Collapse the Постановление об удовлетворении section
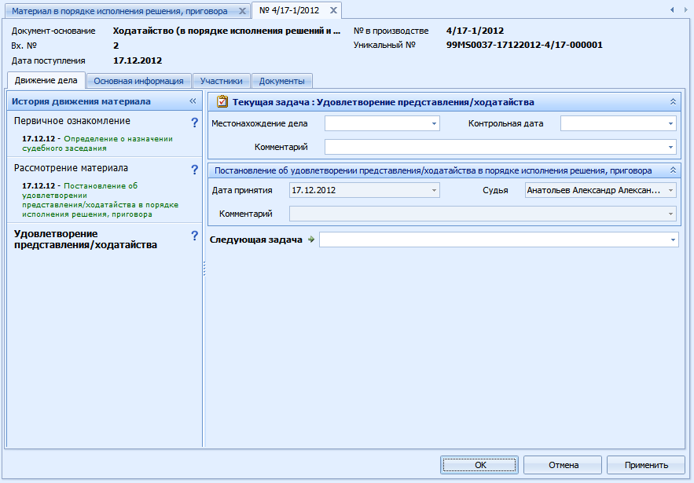Image resolution: width=694 pixels, height=483 pixels. pos(673,170)
